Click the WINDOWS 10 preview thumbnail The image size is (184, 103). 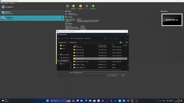coord(172,20)
